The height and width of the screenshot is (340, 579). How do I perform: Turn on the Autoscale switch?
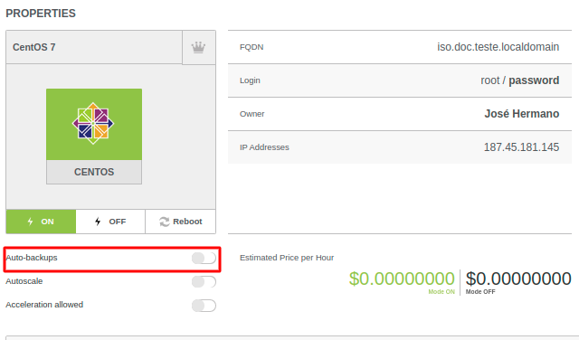[204, 281]
